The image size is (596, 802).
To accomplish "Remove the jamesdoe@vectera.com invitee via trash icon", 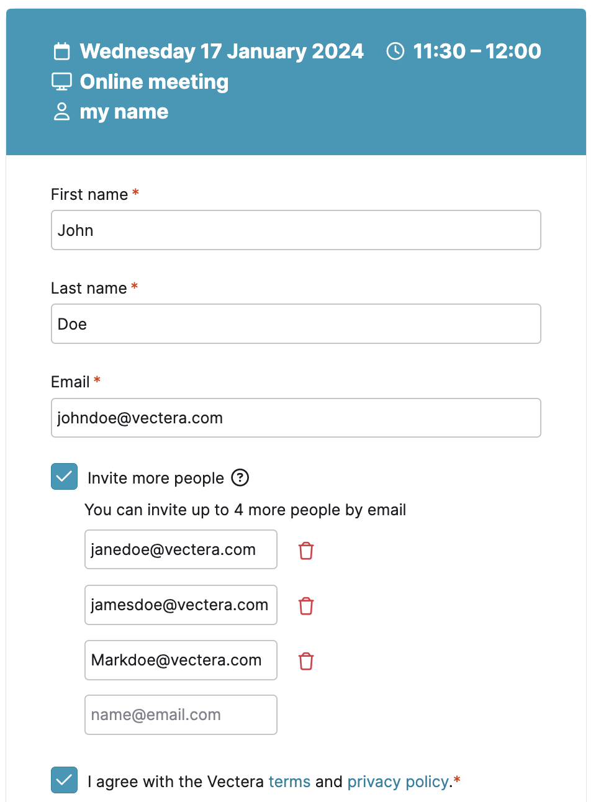I will [x=306, y=606].
